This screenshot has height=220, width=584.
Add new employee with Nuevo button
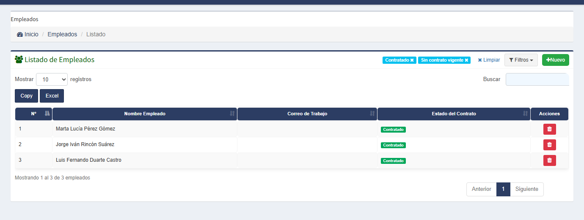click(556, 60)
